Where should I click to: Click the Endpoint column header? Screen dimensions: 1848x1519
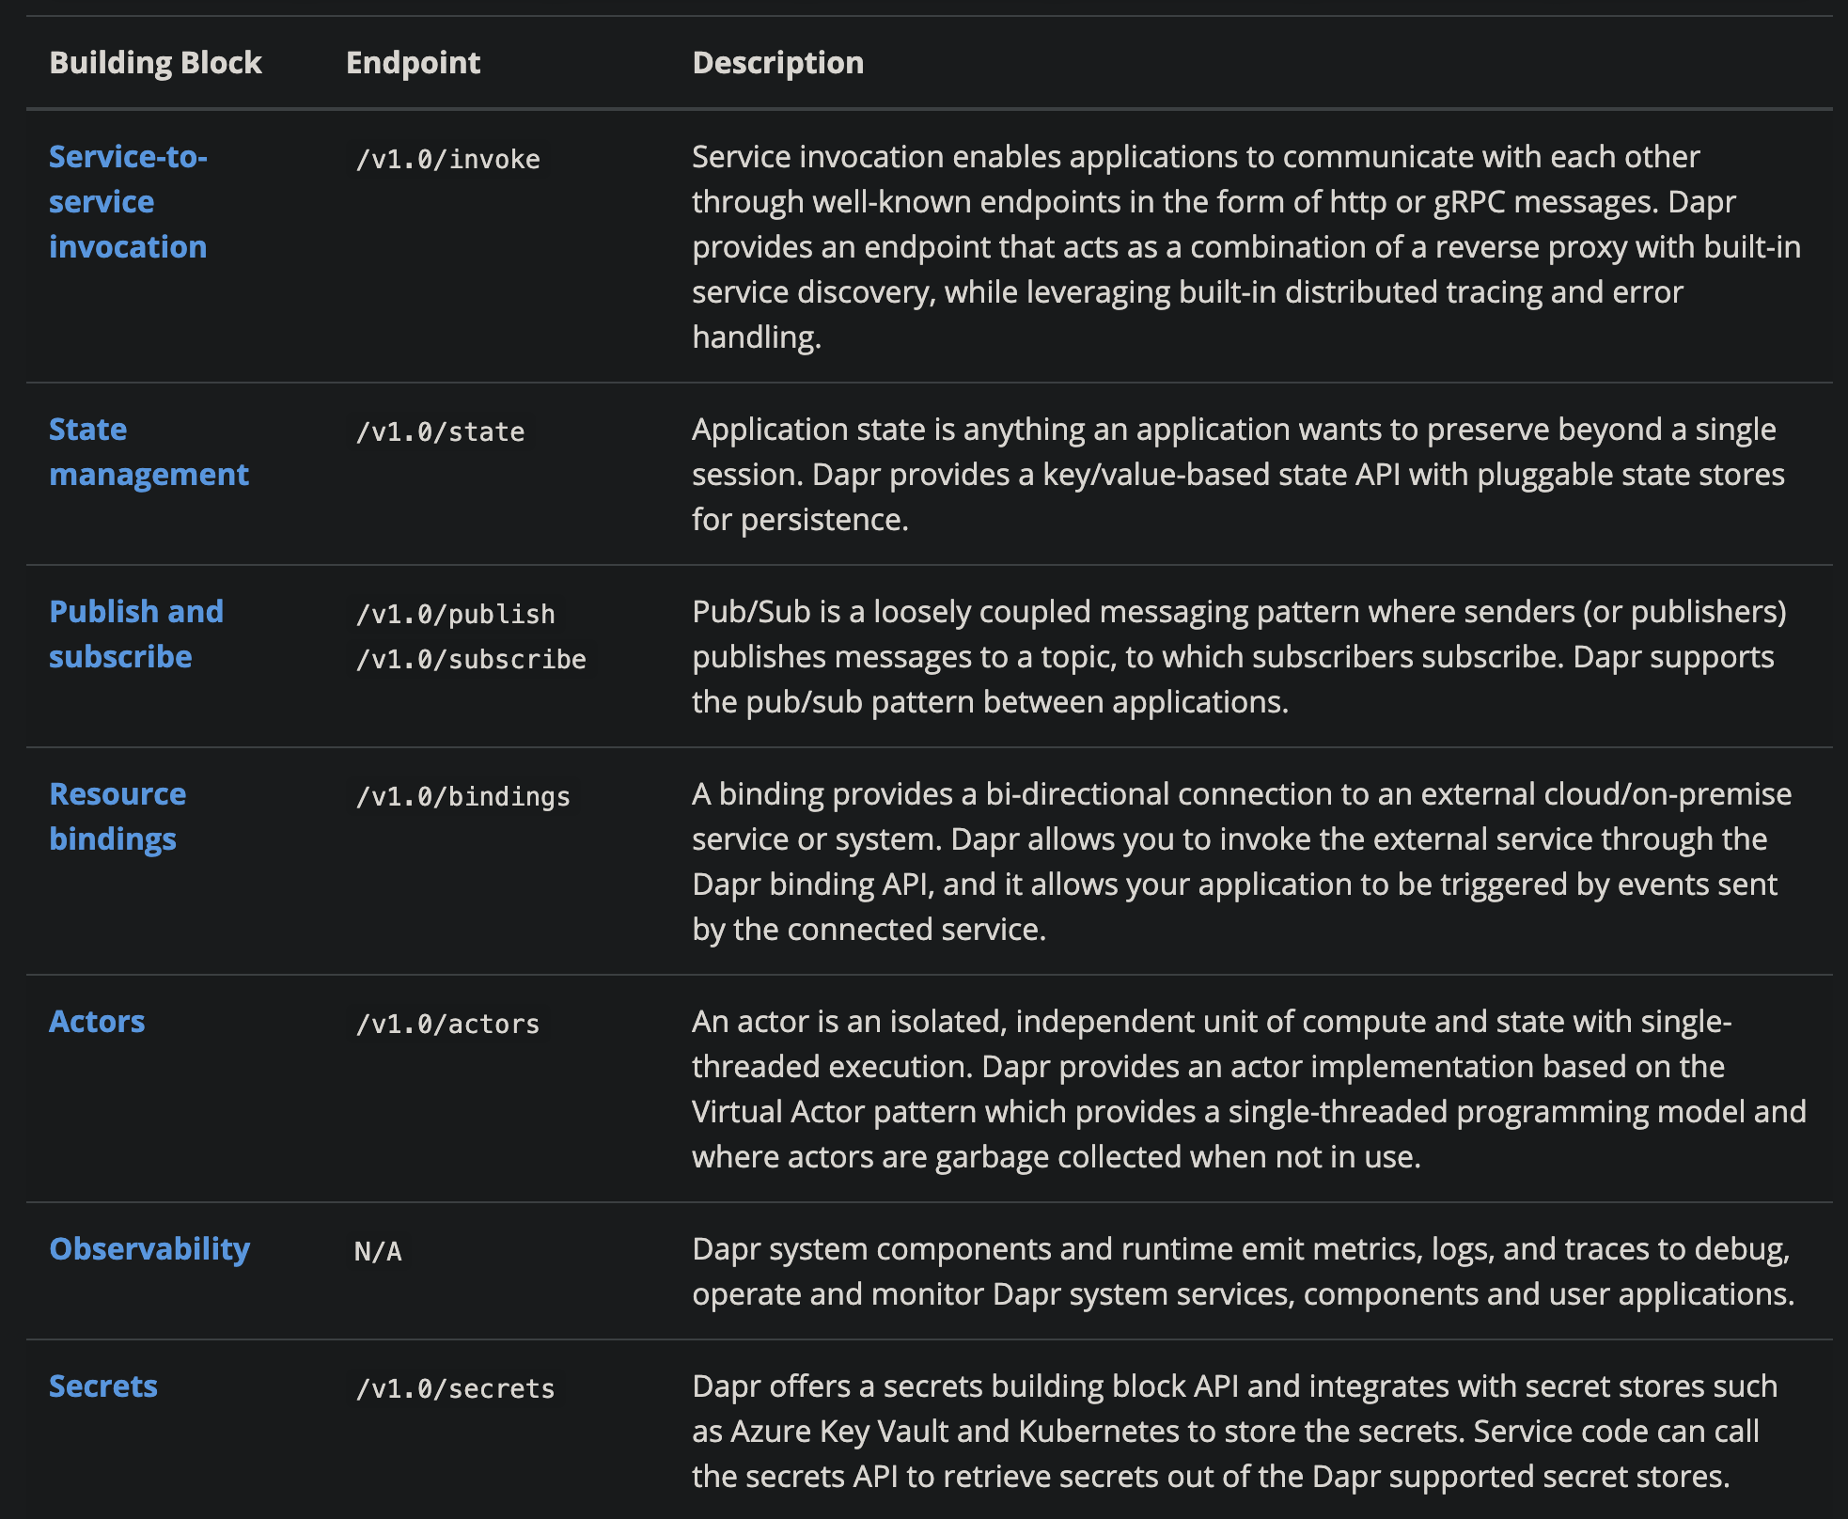click(413, 62)
